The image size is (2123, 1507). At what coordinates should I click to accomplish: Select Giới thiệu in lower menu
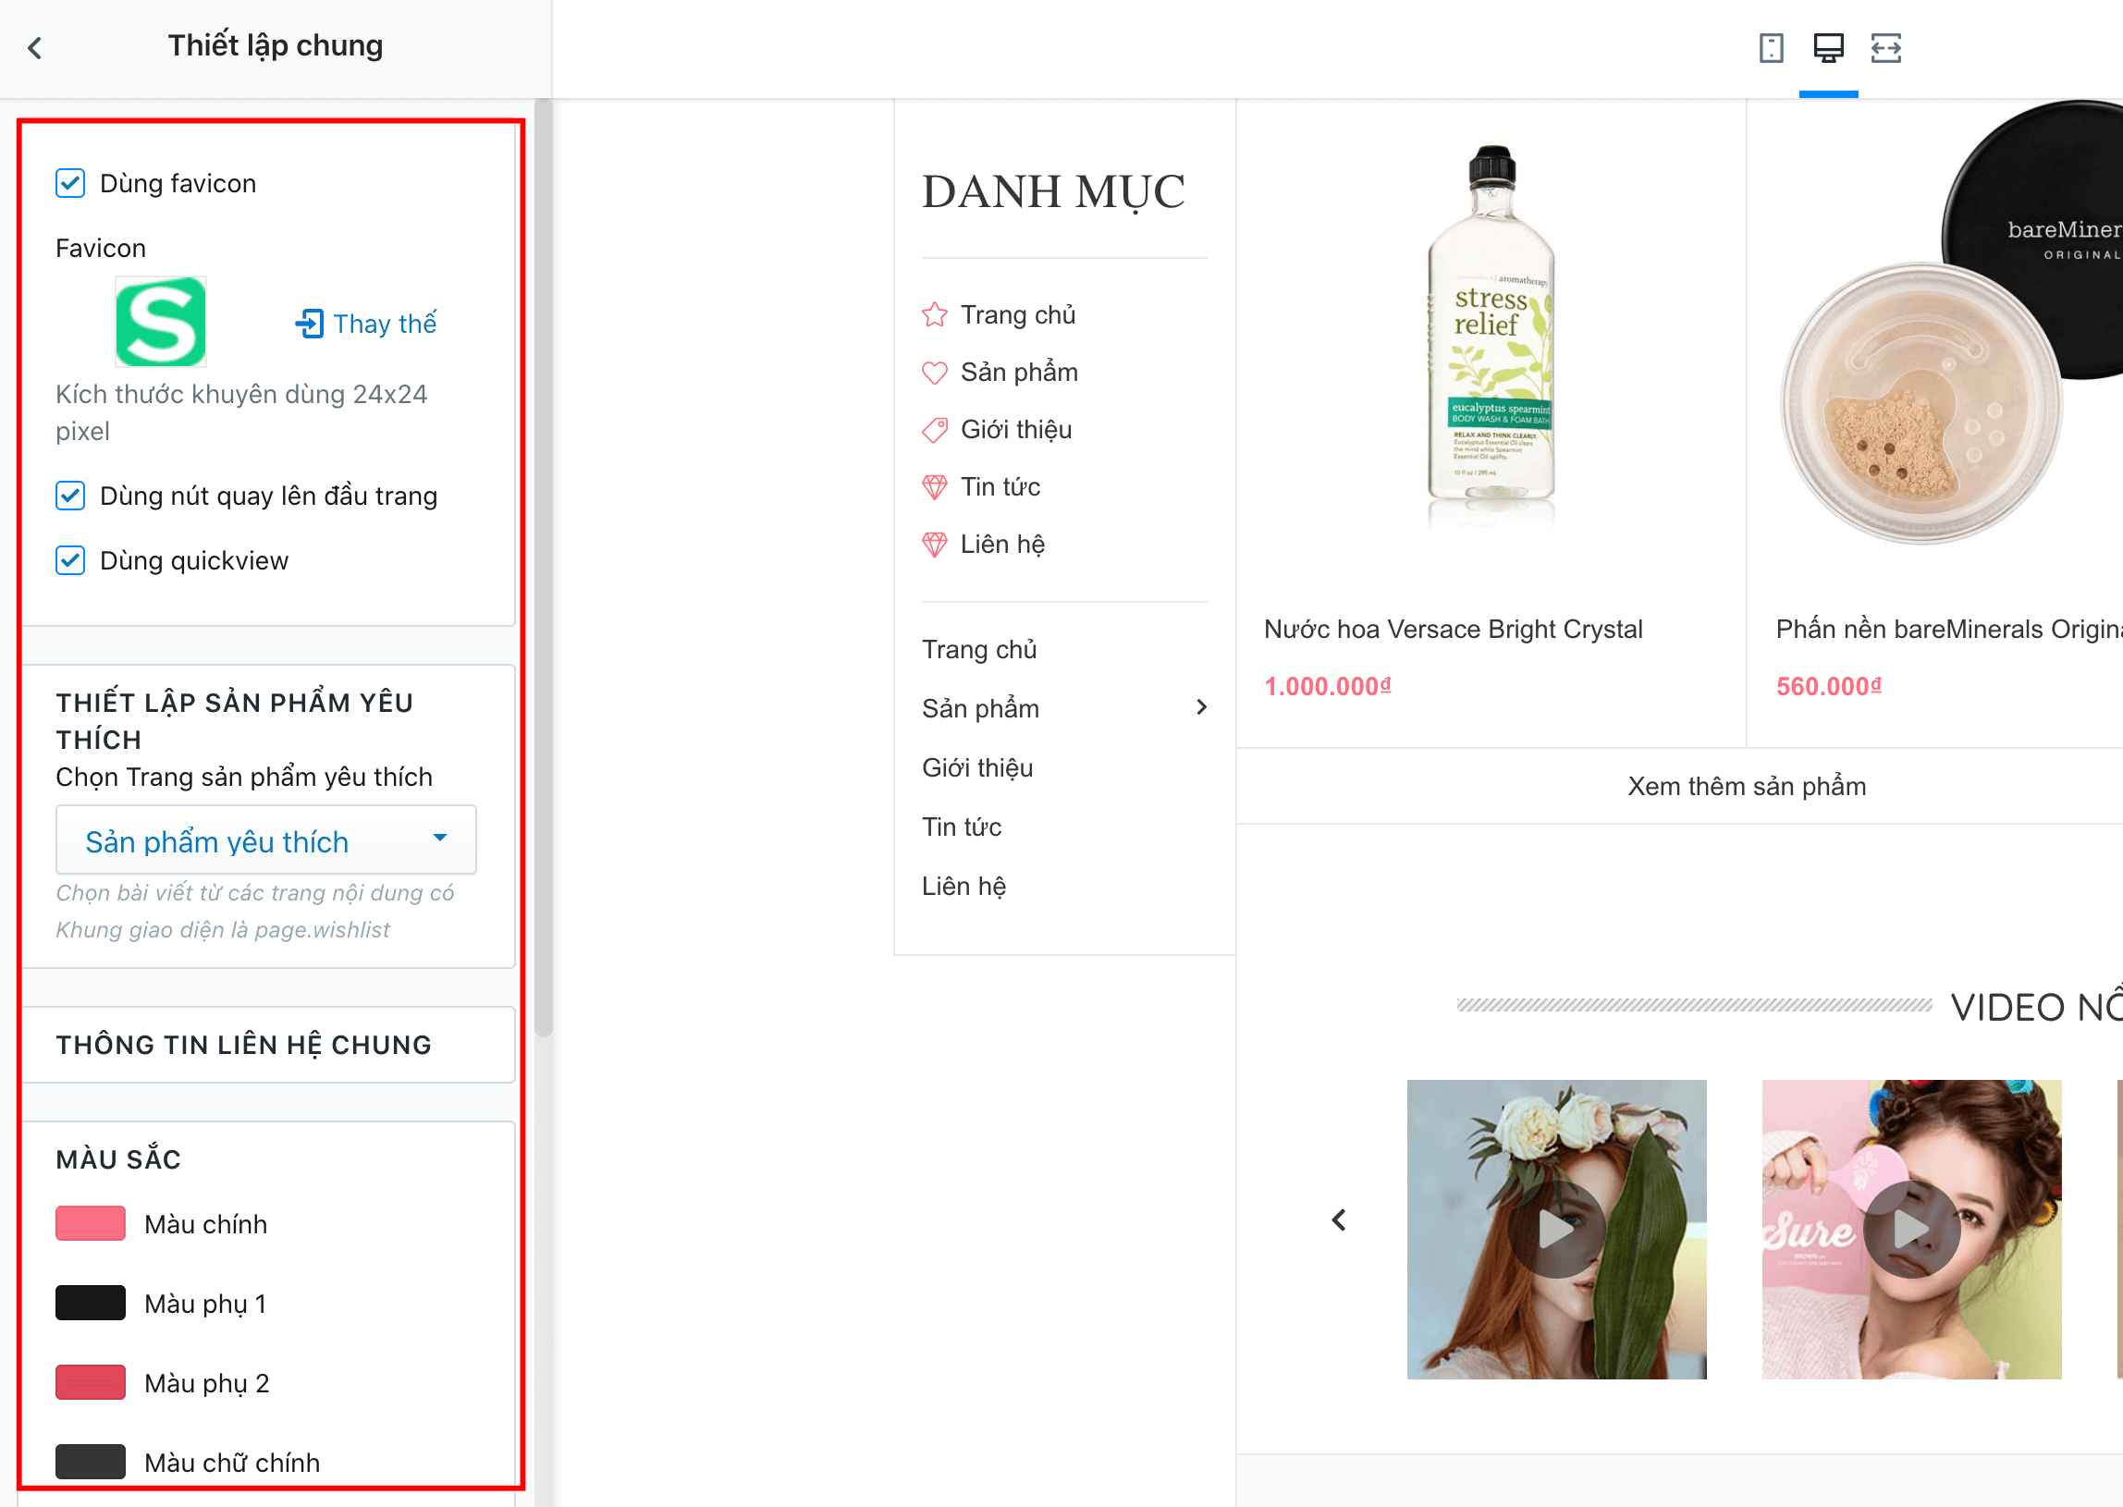977,768
